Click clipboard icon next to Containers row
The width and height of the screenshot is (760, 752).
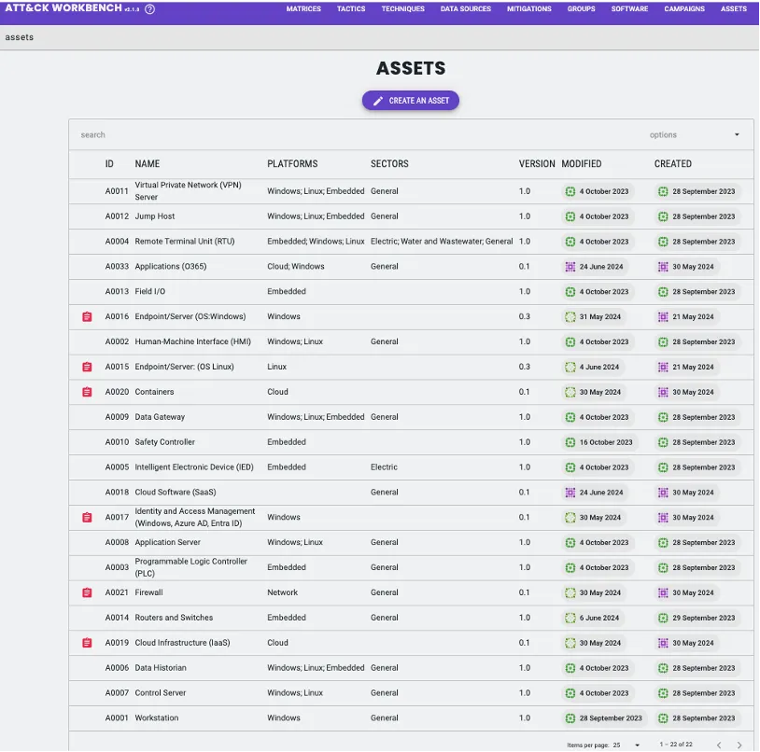tap(87, 393)
